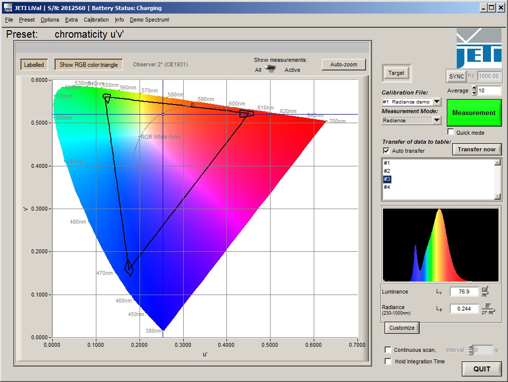The image size is (508, 382).
Task: Click the Average value field
Action: point(489,90)
